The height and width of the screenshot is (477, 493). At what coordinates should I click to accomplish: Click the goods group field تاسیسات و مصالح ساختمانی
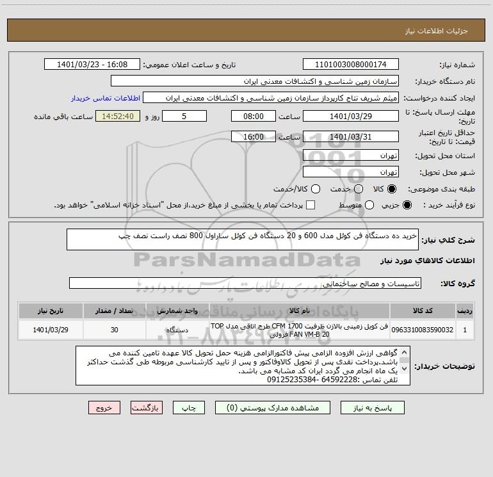click(245, 283)
